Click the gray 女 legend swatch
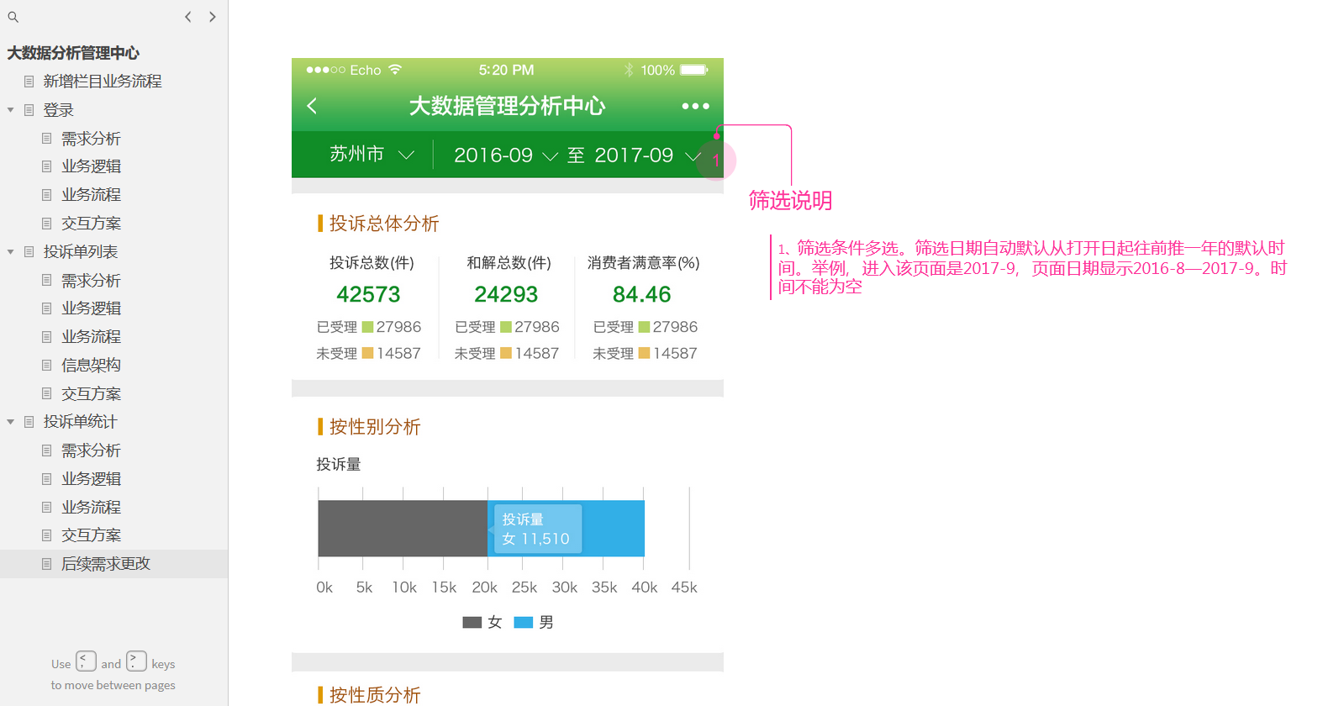Image resolution: width=1344 pixels, height=706 pixels. (472, 623)
